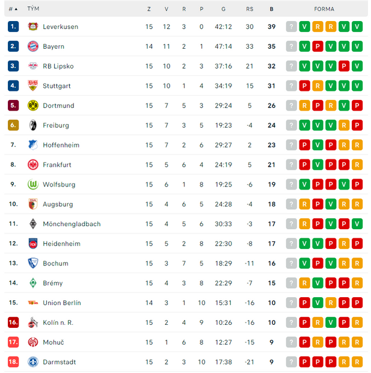Click the Leverkusen club logo

33,26
